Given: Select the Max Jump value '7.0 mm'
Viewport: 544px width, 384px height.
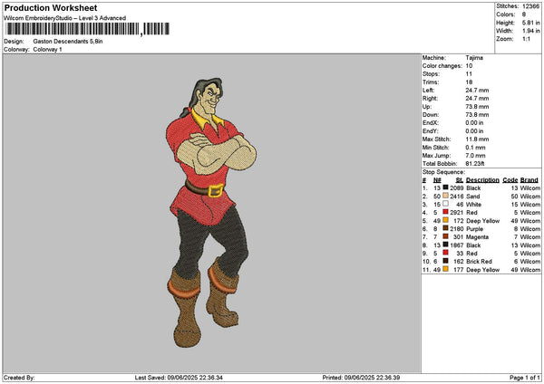Looking at the screenshot, I should tap(476, 156).
